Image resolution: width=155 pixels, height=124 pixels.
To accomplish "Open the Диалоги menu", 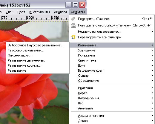I will (60, 12).
